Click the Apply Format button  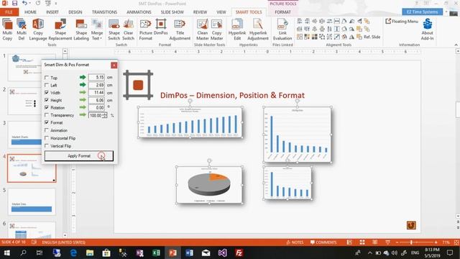(79, 156)
